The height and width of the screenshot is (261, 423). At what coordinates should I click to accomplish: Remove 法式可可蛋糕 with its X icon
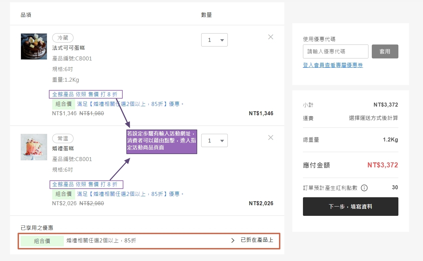coord(271,37)
